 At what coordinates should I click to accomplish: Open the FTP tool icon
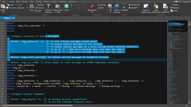point(110,6)
